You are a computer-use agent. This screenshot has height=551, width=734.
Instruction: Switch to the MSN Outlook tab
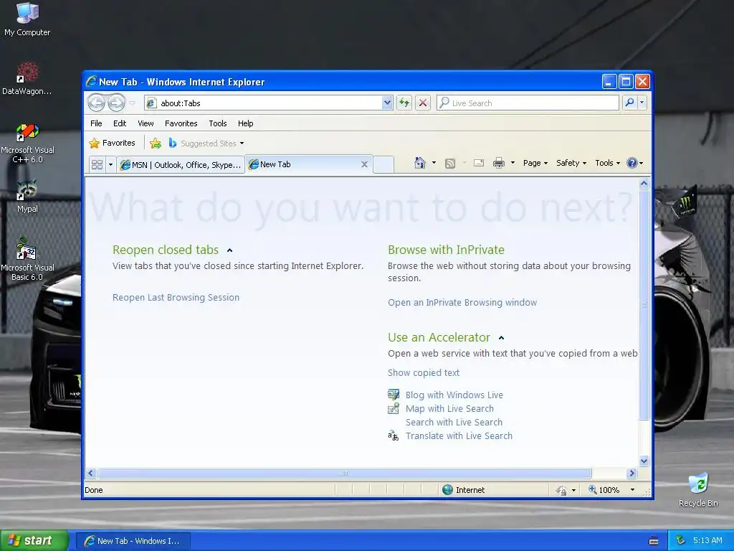pyautogui.click(x=181, y=164)
